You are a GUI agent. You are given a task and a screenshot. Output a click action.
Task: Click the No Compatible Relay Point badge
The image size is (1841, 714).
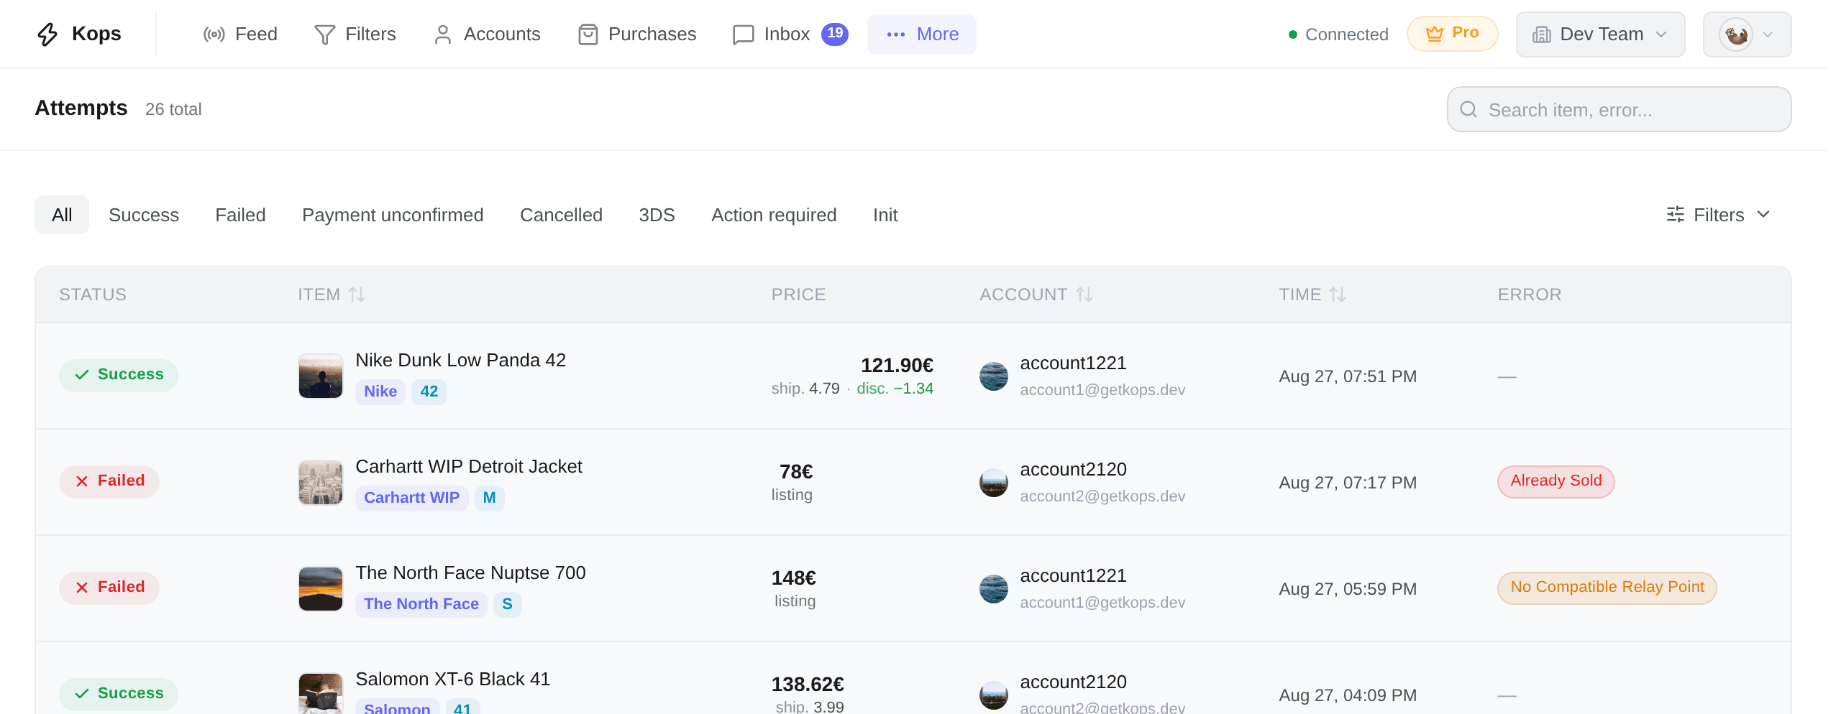pyautogui.click(x=1607, y=588)
